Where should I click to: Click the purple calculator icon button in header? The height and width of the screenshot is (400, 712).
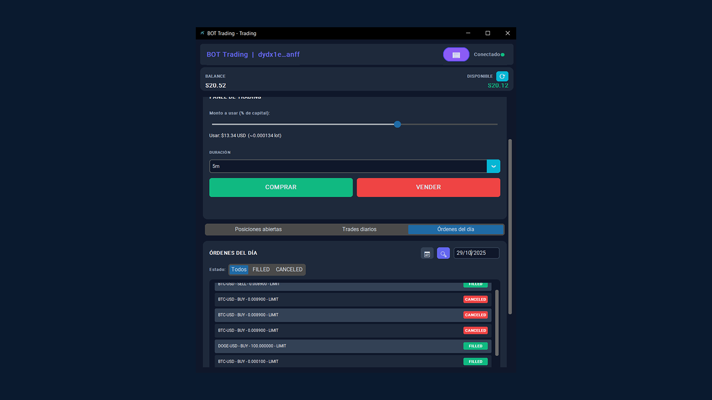pos(456,54)
